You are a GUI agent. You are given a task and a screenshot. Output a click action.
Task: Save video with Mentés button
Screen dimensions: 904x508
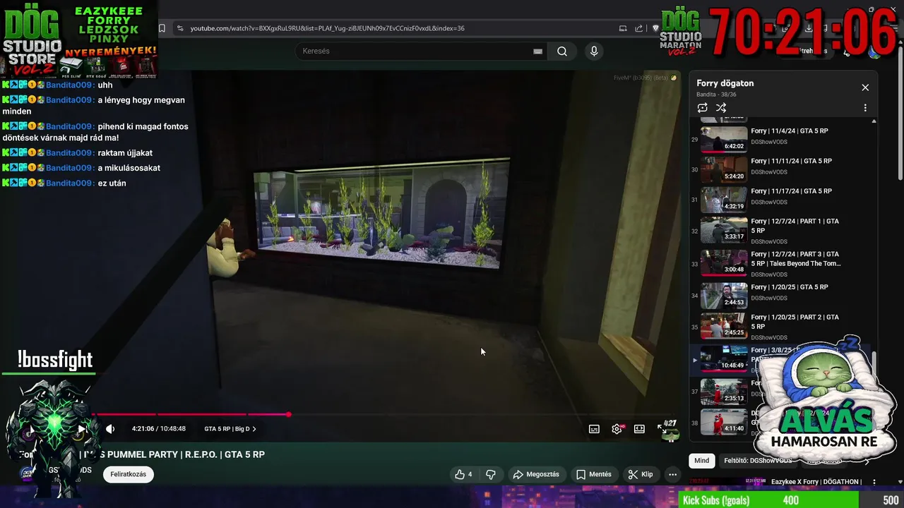593,474
